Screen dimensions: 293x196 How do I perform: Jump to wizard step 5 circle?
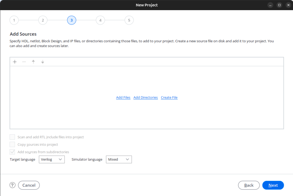[129, 20]
